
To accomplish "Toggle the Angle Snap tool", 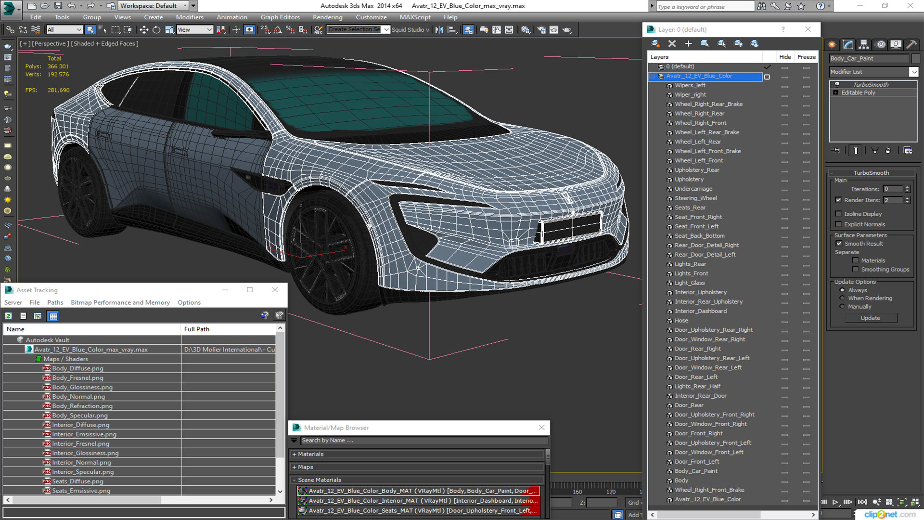I will coord(278,30).
